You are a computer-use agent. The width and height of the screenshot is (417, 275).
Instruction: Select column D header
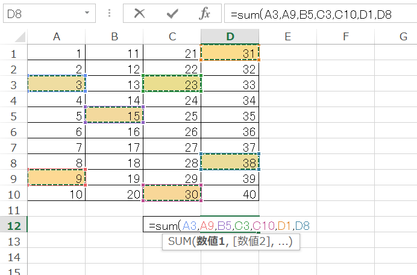pos(230,37)
